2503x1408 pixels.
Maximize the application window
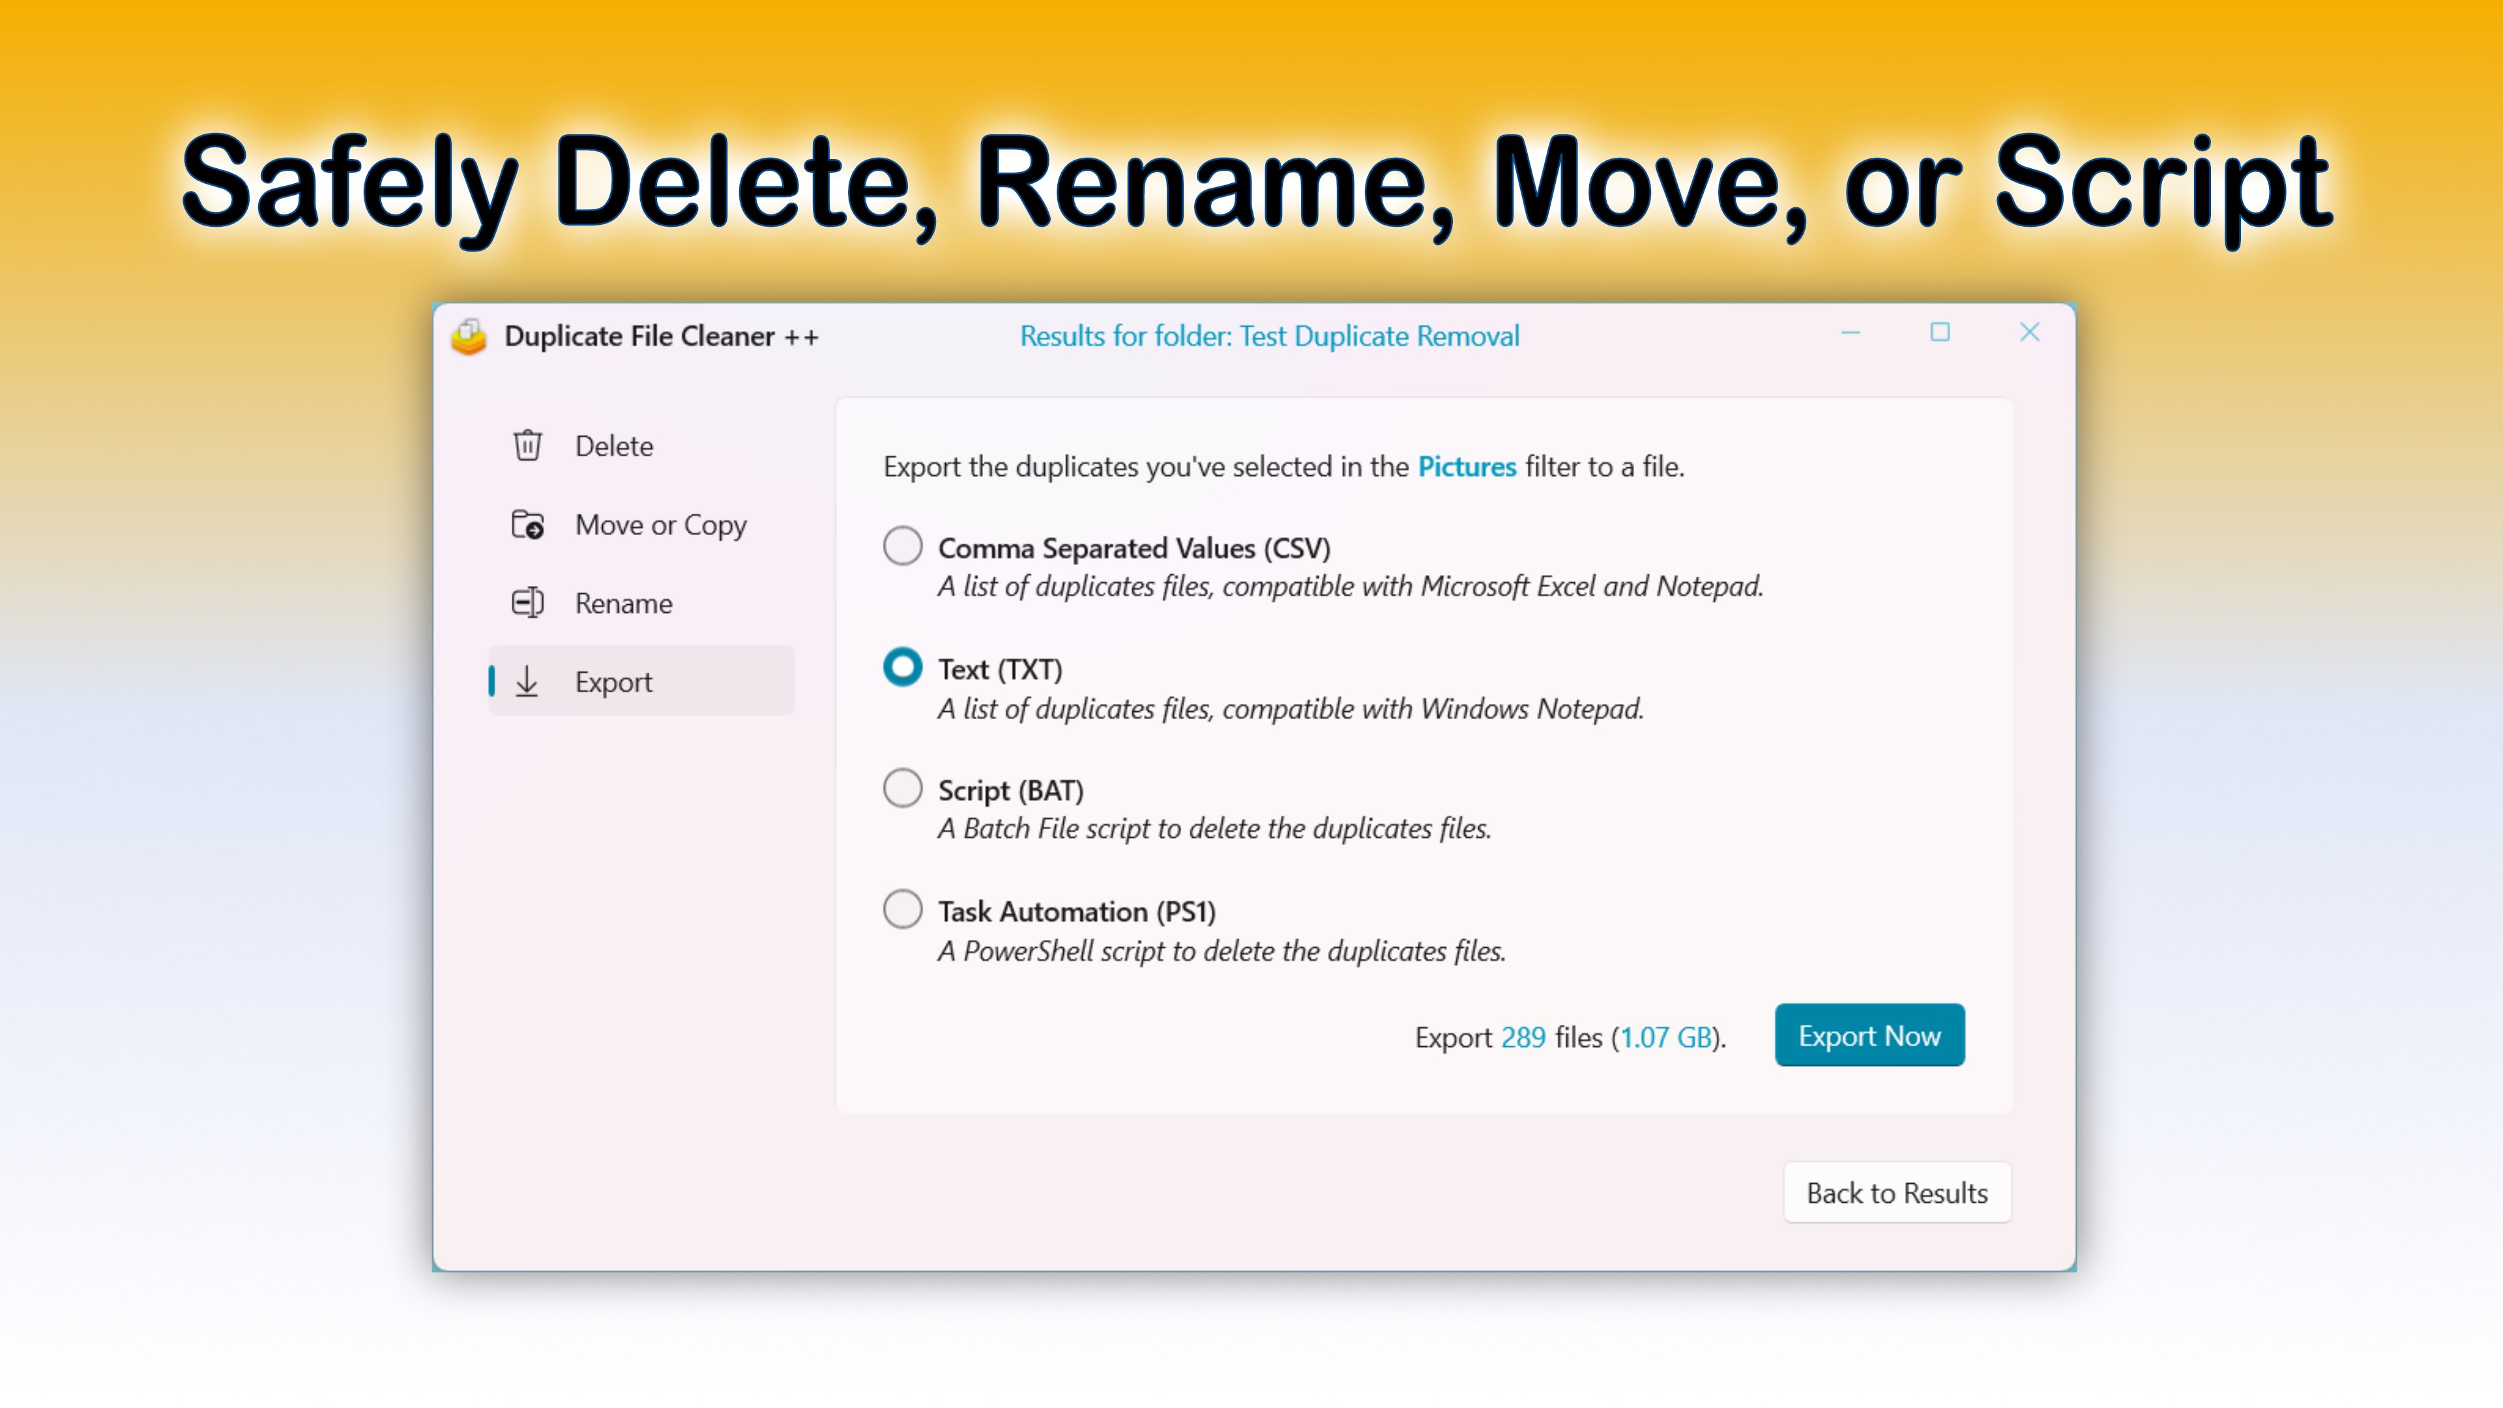pyautogui.click(x=1939, y=333)
